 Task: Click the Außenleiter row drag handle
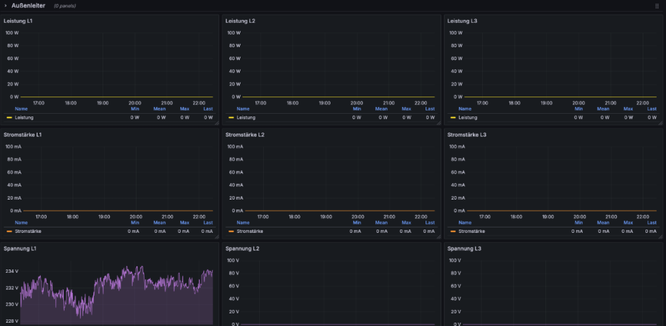657,6
